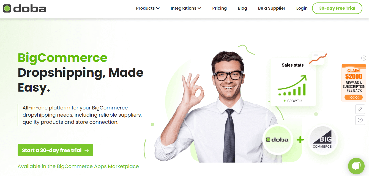Viewport: 369px width, 176px height.
Task: Click Start a 30-day free trial button
Action: coord(55,150)
